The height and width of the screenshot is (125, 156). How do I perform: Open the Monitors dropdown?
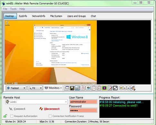click(x=53, y=88)
